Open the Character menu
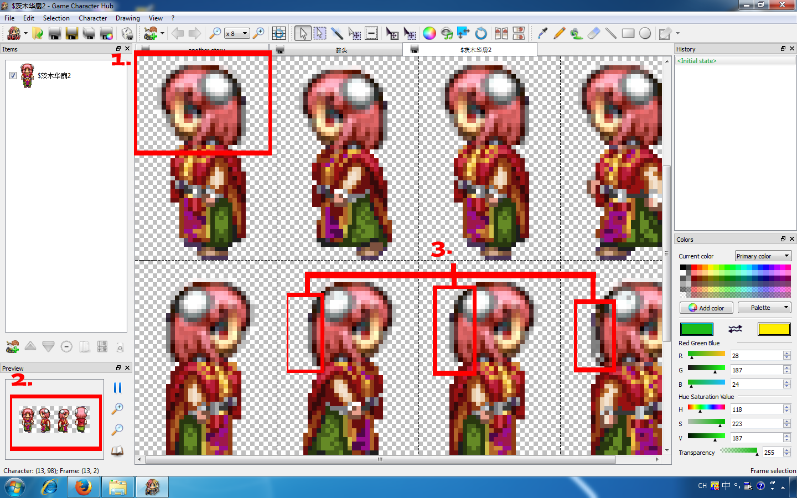This screenshot has height=498, width=797. (92, 18)
